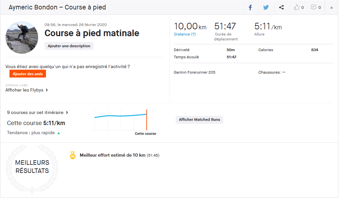
Task: Share activity via Twitter icon
Action: coord(266,7)
